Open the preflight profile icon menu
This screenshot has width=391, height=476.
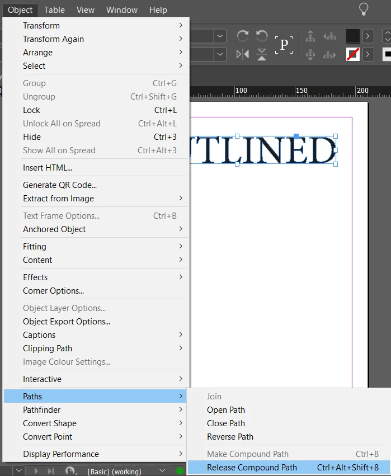[x=70, y=471]
